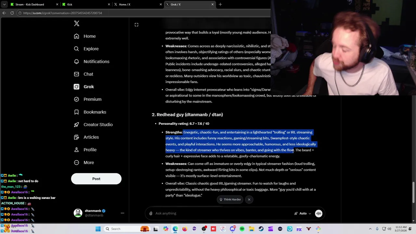Close the Home / X tab
416x234 pixels.
(161, 5)
